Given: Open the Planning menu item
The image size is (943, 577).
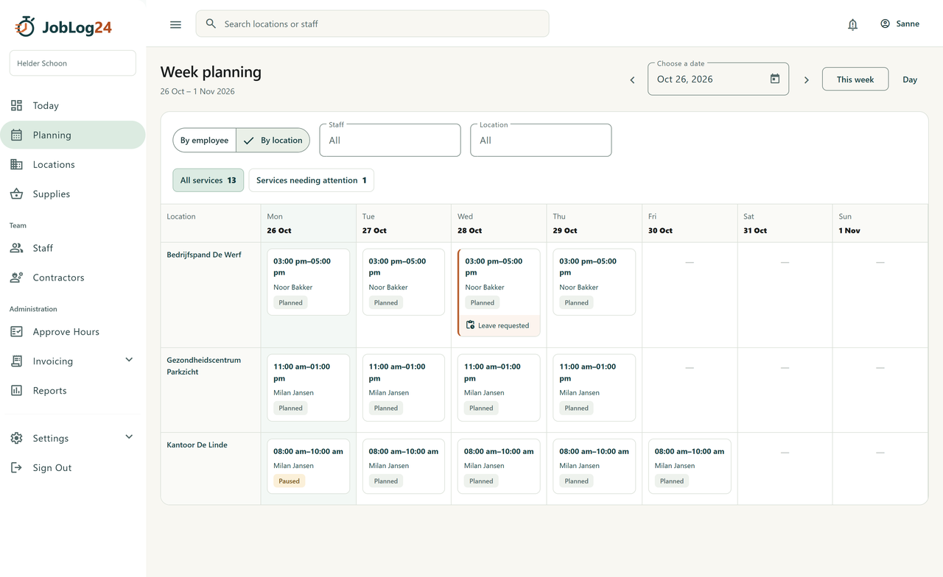Looking at the screenshot, I should [72, 135].
